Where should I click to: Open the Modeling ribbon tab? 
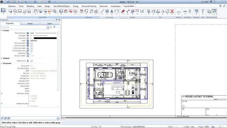pos(30,6)
